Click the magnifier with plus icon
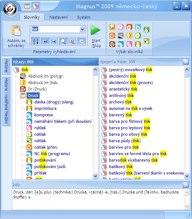Screen dimensions: 192x219 [72, 41]
